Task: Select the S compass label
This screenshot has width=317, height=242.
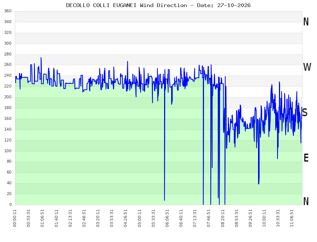Action: [305, 112]
